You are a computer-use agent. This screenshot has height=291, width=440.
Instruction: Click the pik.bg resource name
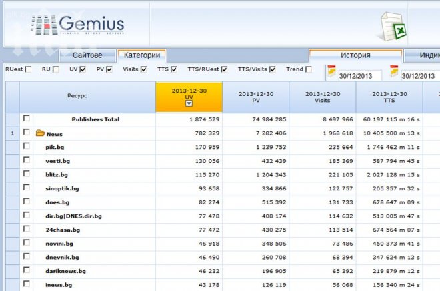pos(55,148)
